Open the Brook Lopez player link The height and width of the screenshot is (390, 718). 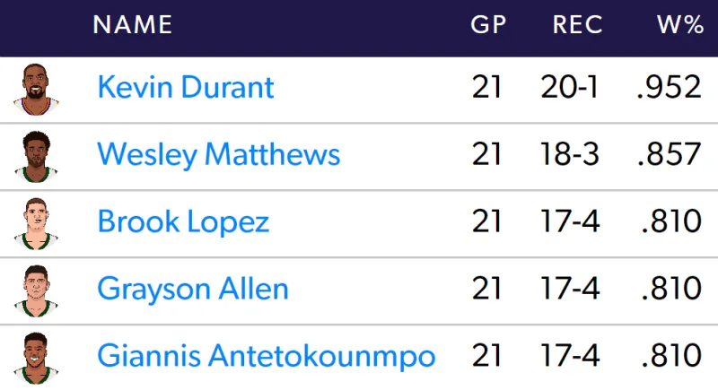[x=183, y=221]
